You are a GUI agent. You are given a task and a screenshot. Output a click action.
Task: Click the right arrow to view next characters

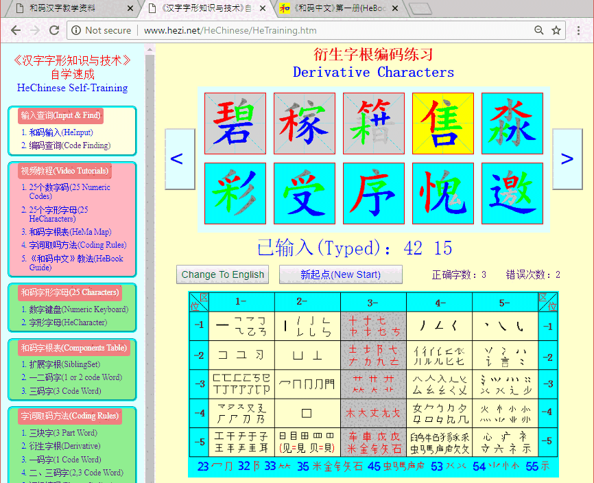pyautogui.click(x=567, y=158)
